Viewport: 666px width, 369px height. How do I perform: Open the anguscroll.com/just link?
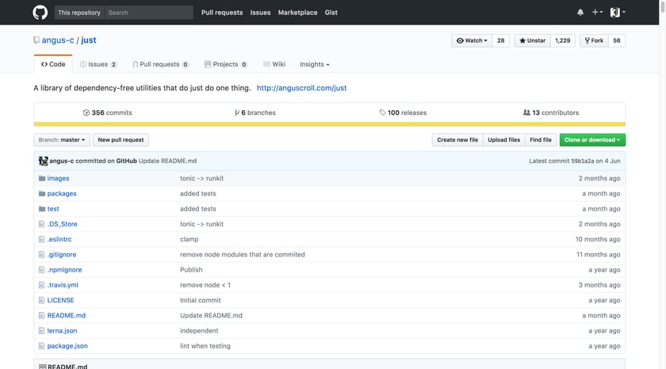click(301, 88)
